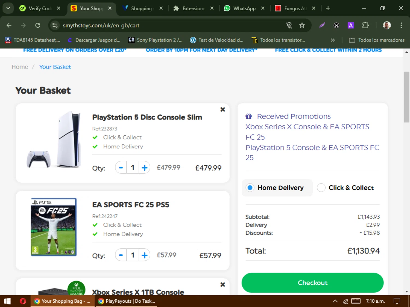The image size is (410, 307).
Task: Open touch keyboard tray icon
Action: pos(356,301)
